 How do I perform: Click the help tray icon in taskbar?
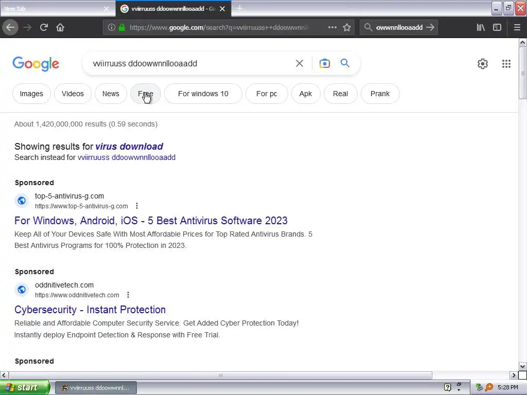click(x=447, y=387)
